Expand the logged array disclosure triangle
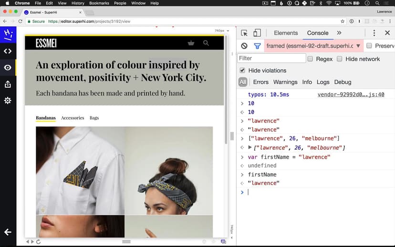The width and height of the screenshot is (395, 247). tap(250, 147)
